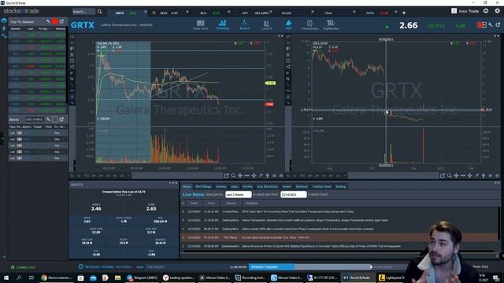Click the Windows Start button
504x283 pixels.
[6, 277]
